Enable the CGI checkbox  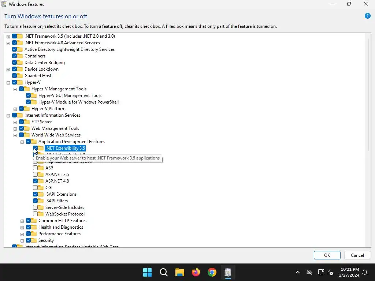(x=35, y=188)
